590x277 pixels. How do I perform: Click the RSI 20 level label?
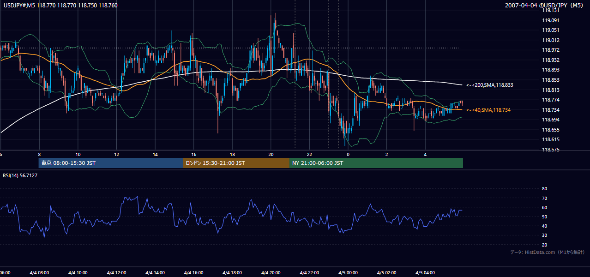(x=544, y=245)
